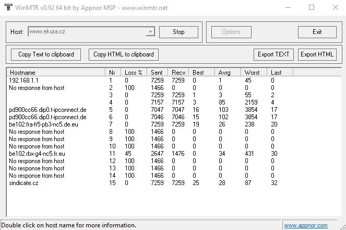Click Copy HTML to clipboard
Image resolution: width=346 pixels, height=230 pixels.
click(x=123, y=54)
